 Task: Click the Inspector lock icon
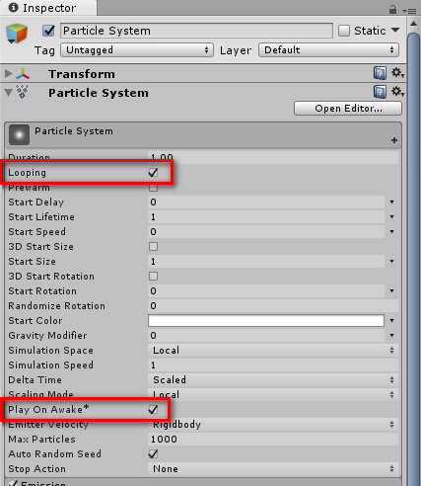point(392,10)
